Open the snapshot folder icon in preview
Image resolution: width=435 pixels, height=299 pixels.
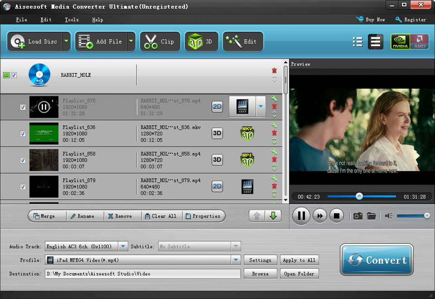pos(372,216)
